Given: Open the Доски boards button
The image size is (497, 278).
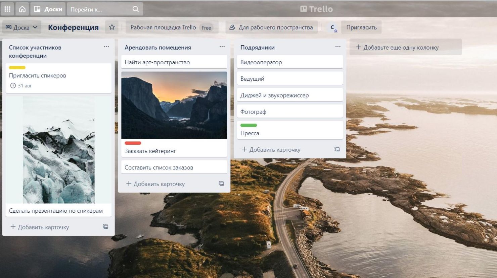Looking at the screenshot, I should coord(48,9).
